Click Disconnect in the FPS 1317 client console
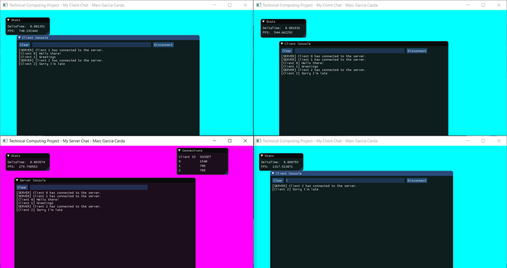The height and width of the screenshot is (268, 507). [417, 181]
